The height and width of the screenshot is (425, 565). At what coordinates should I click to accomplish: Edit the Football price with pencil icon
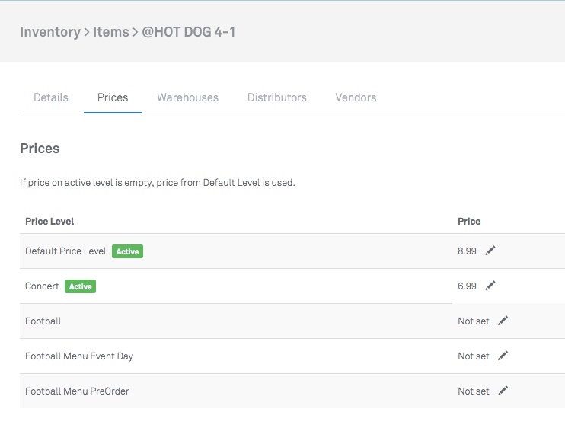(503, 321)
